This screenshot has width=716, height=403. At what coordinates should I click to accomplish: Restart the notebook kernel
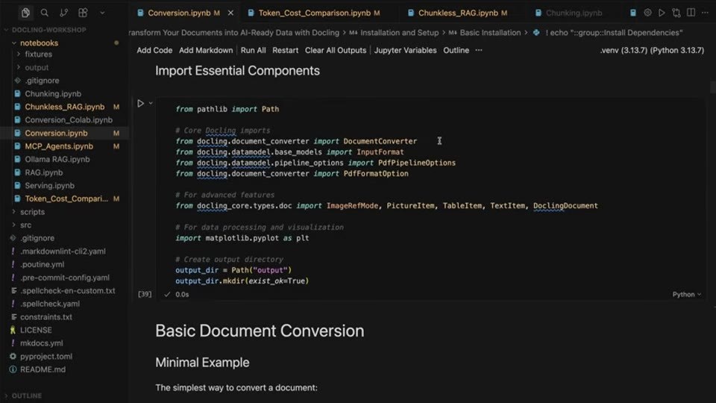tap(285, 50)
